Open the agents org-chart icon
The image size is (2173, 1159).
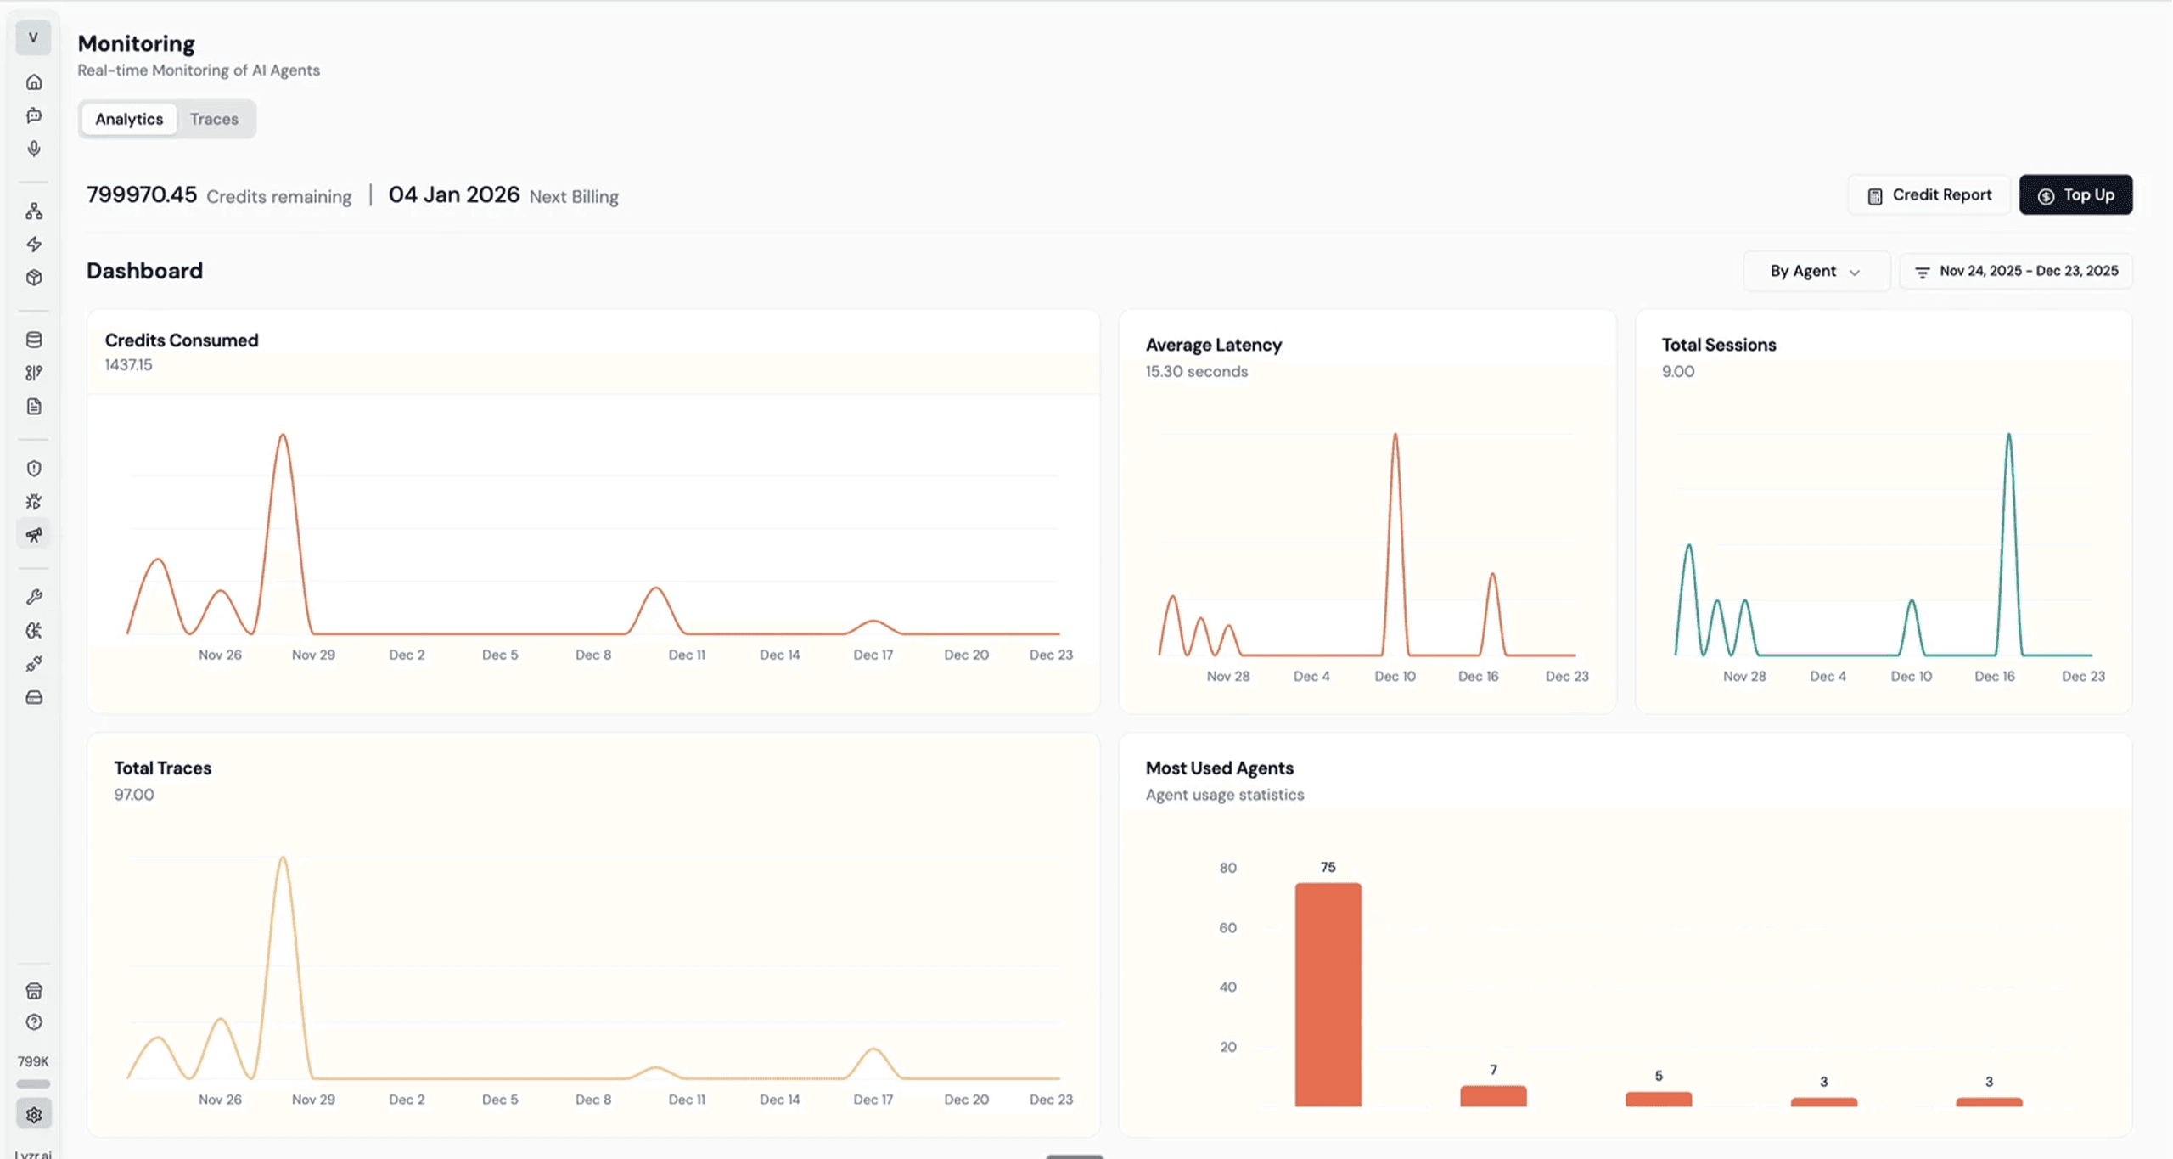click(34, 211)
